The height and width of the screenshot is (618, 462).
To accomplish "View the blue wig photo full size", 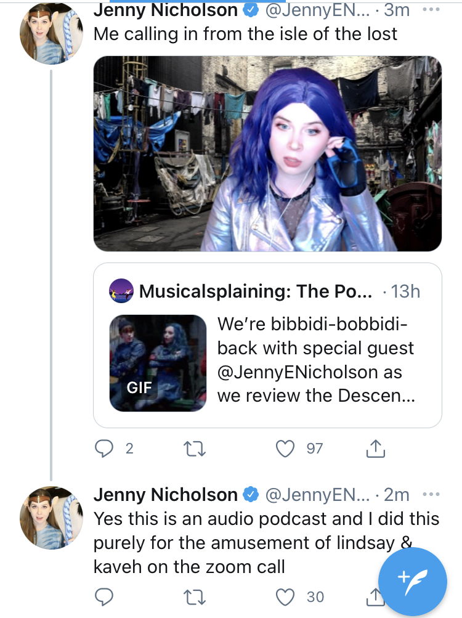I will (267, 153).
